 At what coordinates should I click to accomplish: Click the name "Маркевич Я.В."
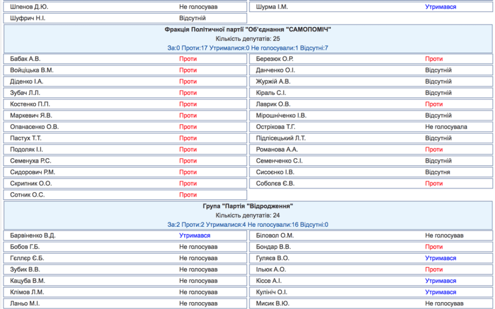(x=31, y=116)
